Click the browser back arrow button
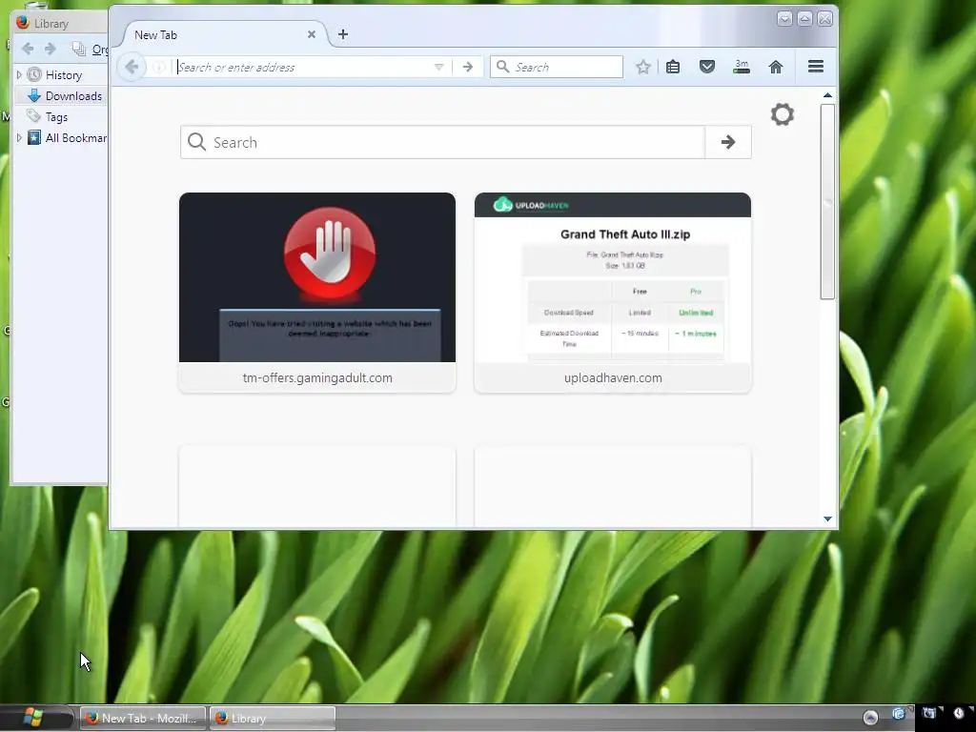Viewport: 976px width, 732px height. (132, 67)
